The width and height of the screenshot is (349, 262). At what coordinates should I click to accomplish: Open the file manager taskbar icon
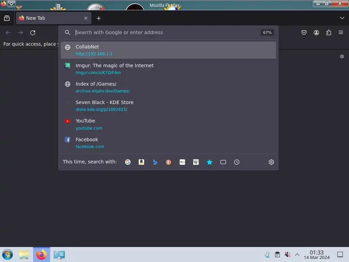24,254
